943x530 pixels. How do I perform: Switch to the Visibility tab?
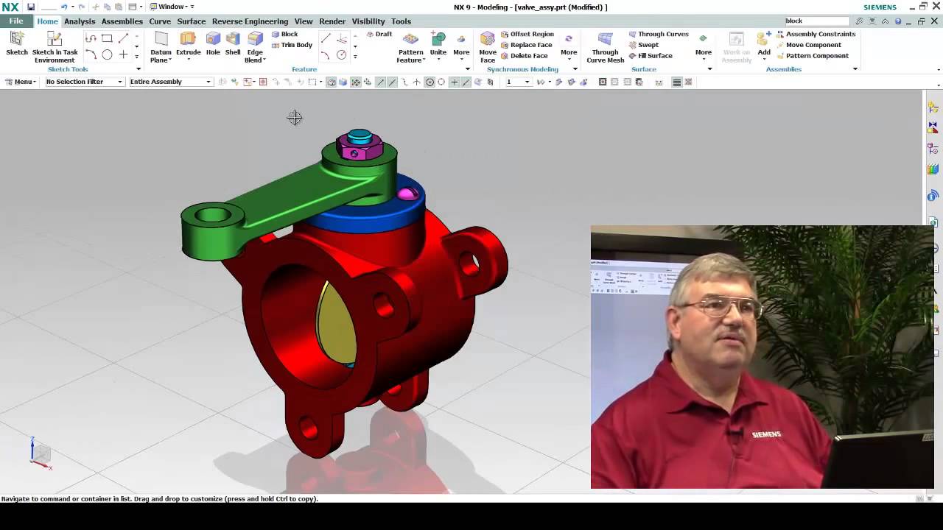pos(368,21)
